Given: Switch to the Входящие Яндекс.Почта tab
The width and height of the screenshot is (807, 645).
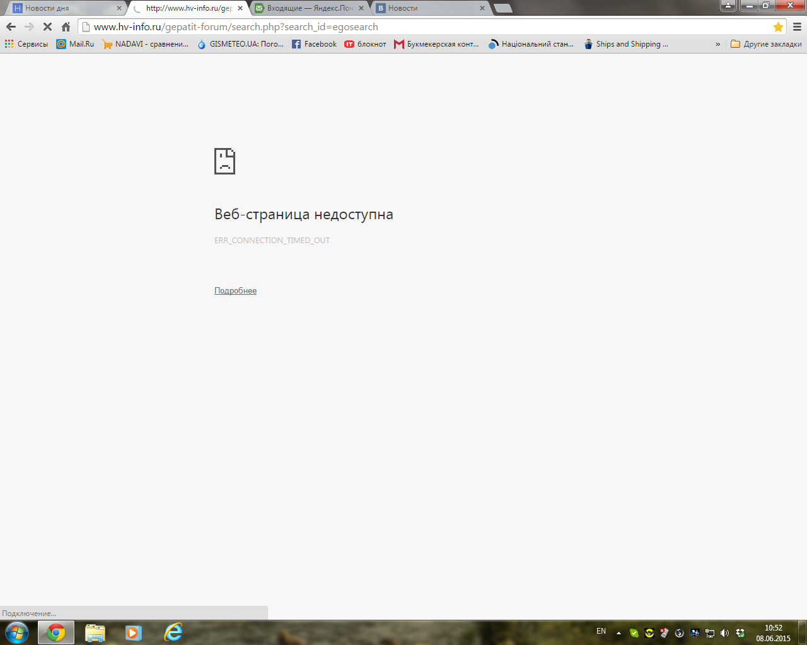Looking at the screenshot, I should [309, 8].
